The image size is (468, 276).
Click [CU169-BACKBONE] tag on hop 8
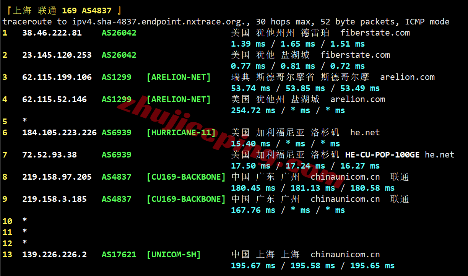click(186, 177)
